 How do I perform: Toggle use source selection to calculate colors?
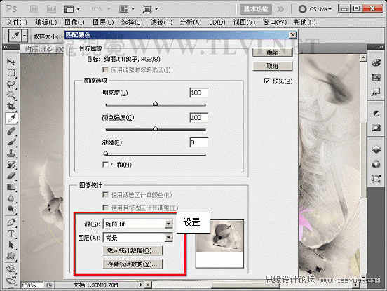105,195
